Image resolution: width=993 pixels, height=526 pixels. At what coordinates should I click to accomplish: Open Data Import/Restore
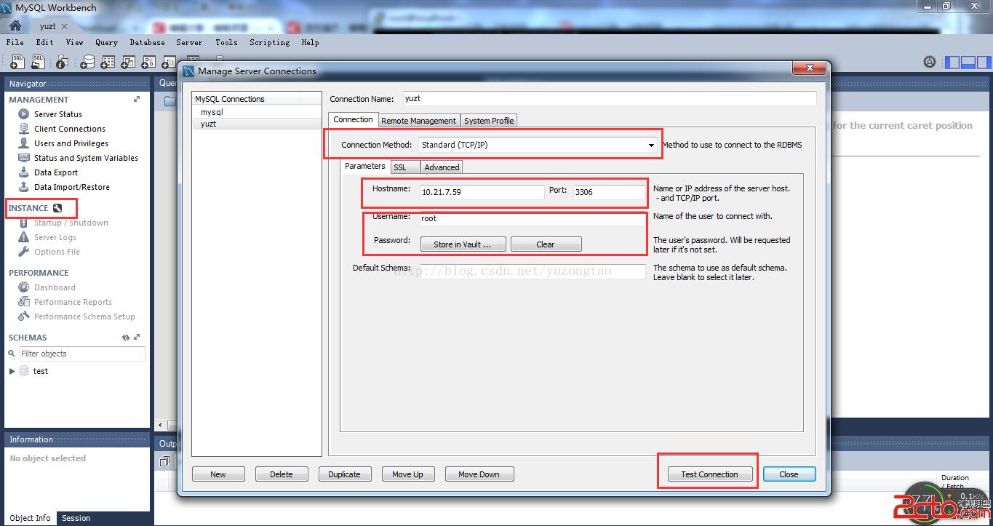[72, 187]
